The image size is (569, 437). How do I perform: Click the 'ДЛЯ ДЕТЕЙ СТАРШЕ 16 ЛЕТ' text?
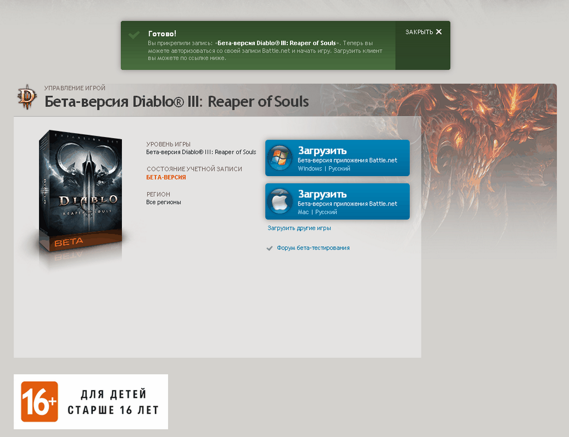coord(113,402)
